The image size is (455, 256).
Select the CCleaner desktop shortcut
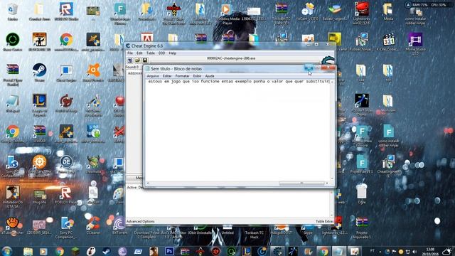[x=93, y=225]
